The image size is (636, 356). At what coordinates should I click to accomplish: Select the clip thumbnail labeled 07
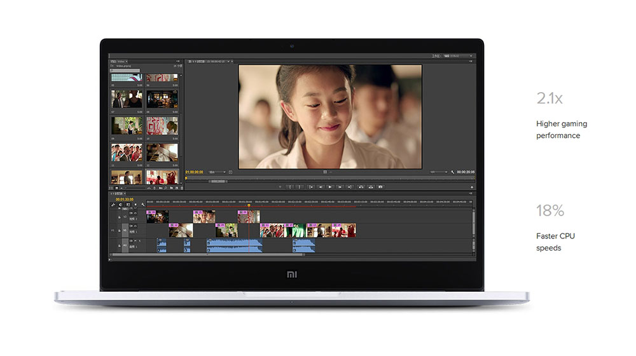pyautogui.click(x=127, y=98)
